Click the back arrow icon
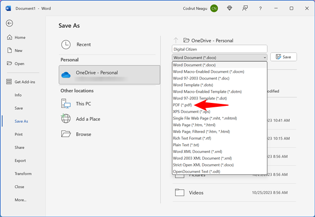The width and height of the screenshot is (315, 217). click(10, 23)
